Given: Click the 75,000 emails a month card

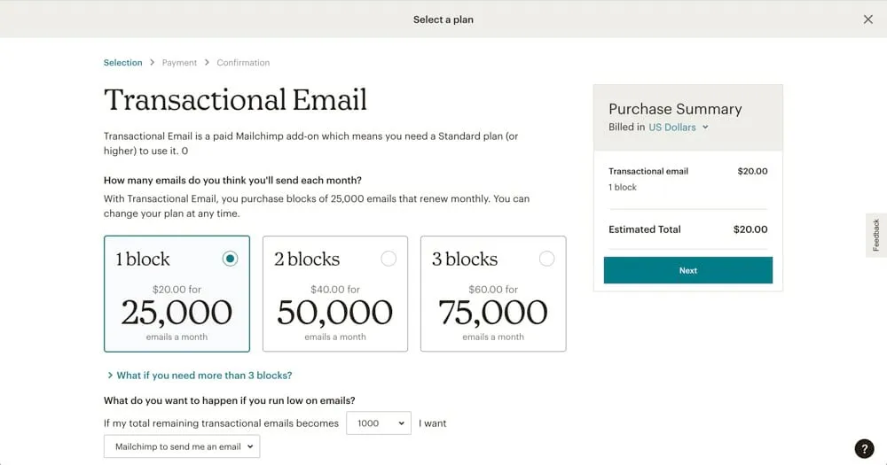Looking at the screenshot, I should [493, 310].
